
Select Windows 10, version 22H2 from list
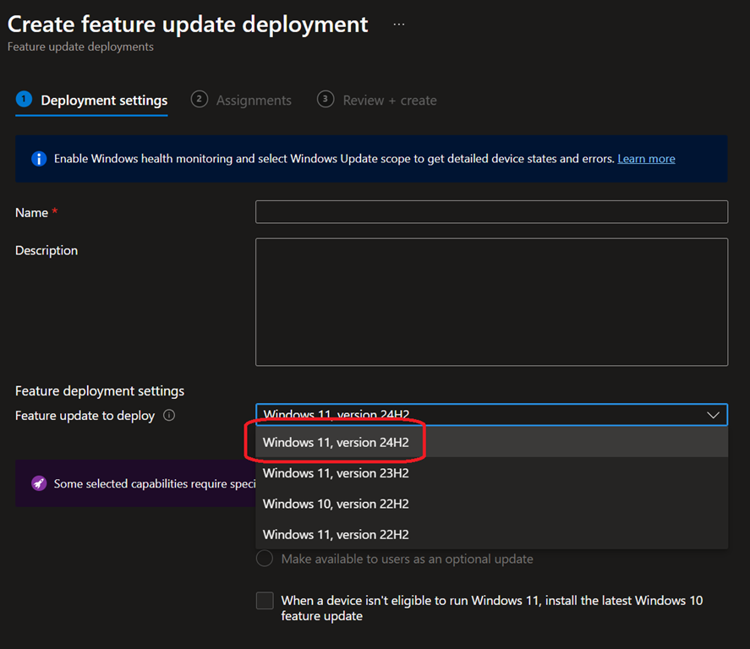point(336,504)
